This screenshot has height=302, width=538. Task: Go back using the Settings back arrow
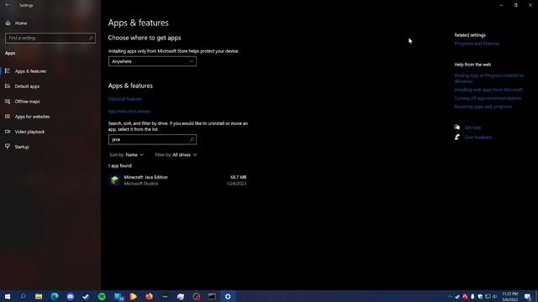pos(8,5)
